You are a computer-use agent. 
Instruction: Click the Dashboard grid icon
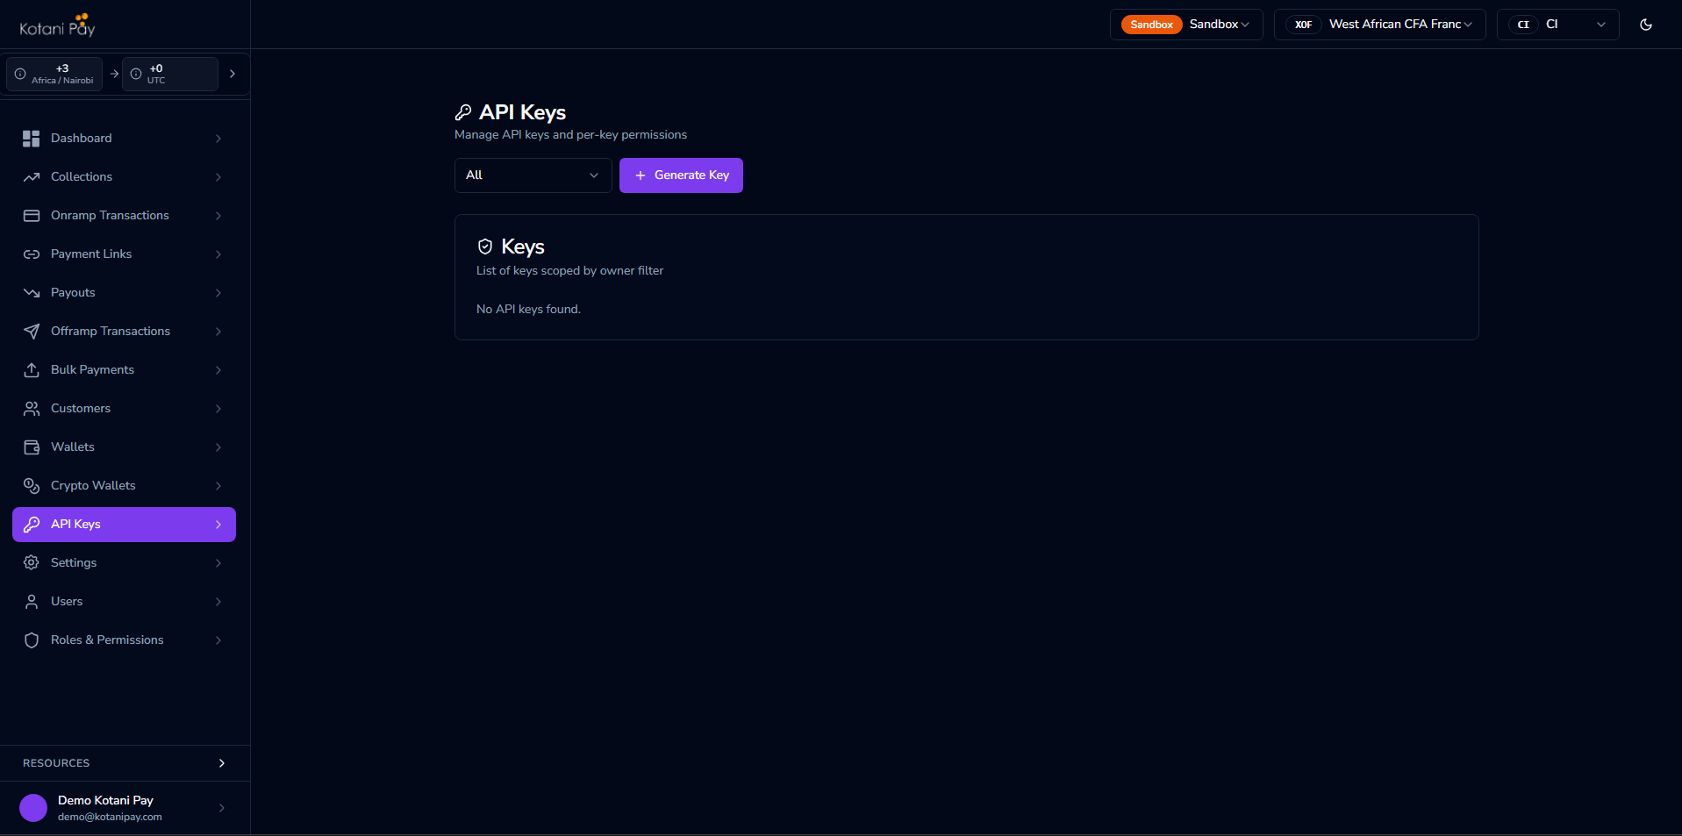point(32,139)
